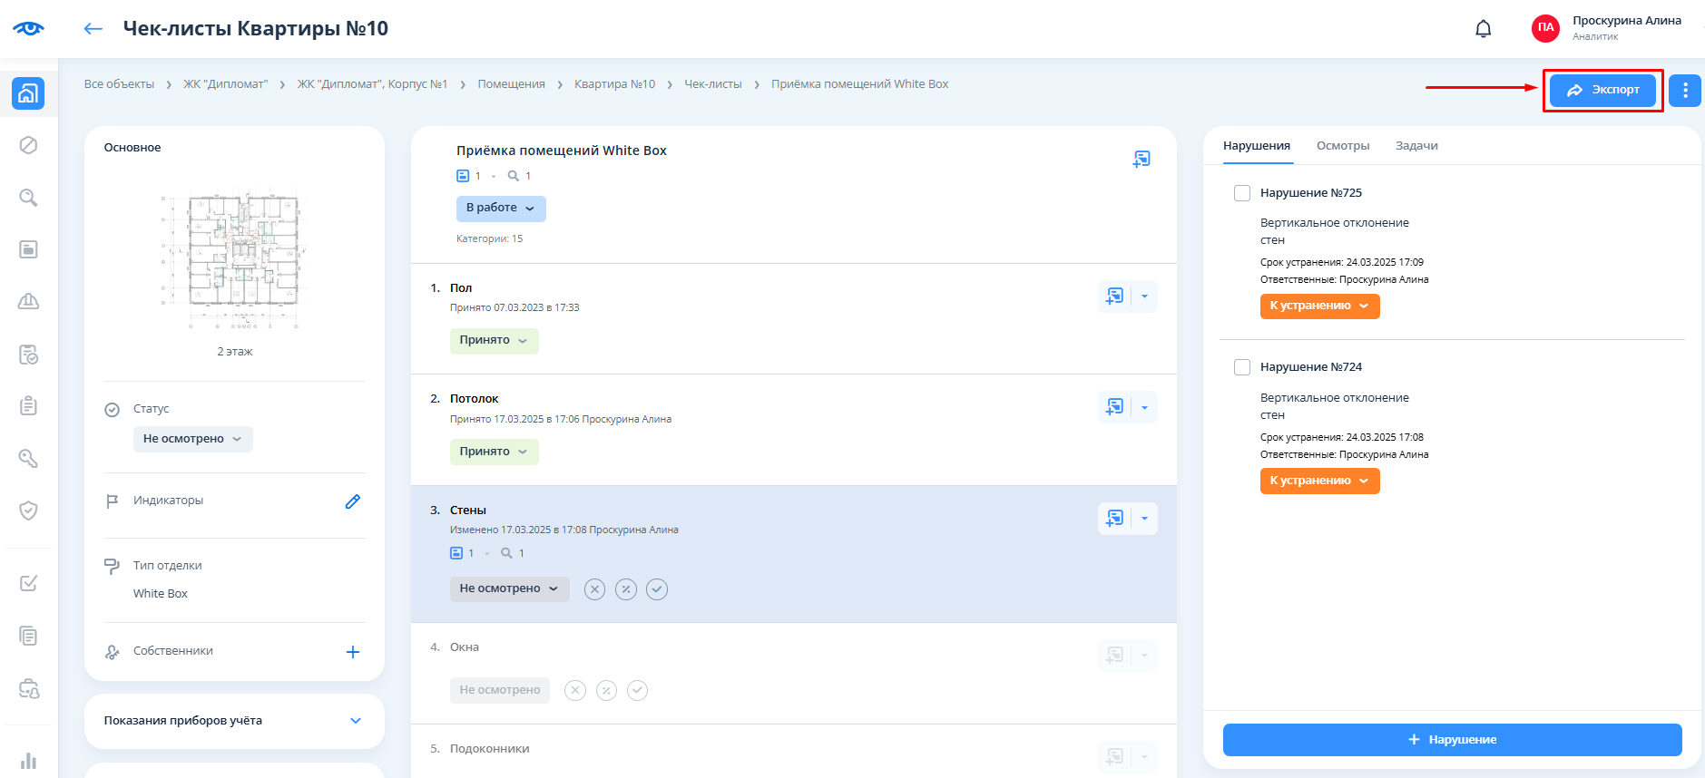Open the three-dots menu beside Экспорт
This screenshot has width=1705, height=778.
[1684, 90]
